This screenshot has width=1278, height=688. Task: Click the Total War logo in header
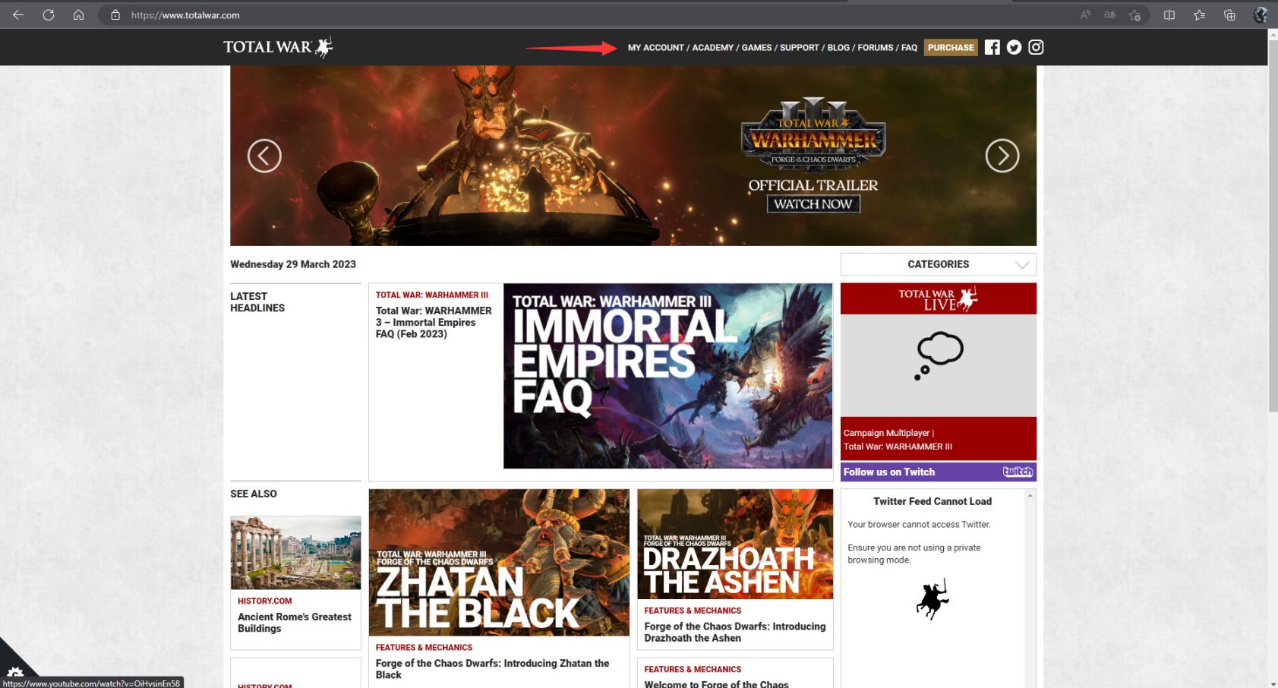pos(278,47)
